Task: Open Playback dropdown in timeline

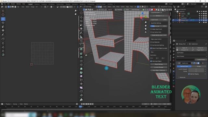Action: tap(9, 104)
